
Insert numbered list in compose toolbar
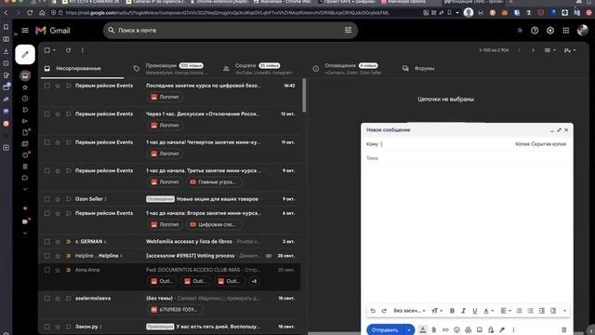point(519,311)
